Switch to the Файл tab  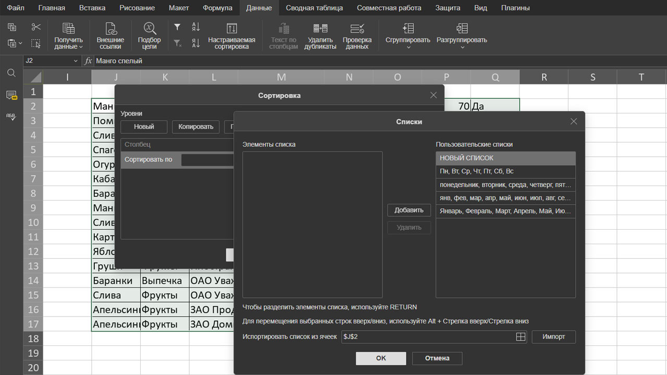pos(16,8)
